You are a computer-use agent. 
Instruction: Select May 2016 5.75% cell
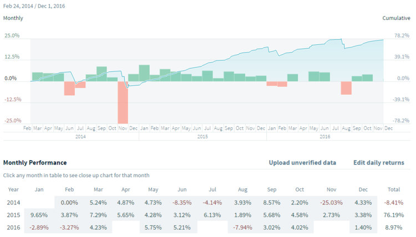pyautogui.click(x=153, y=227)
